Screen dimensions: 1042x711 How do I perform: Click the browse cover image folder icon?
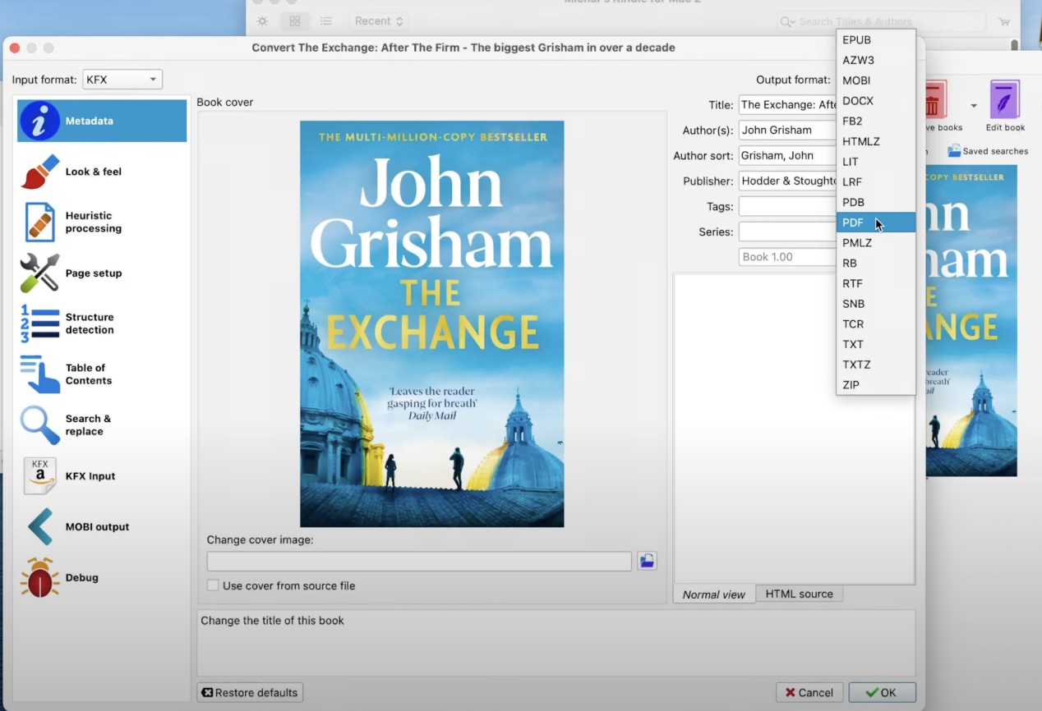tap(648, 562)
